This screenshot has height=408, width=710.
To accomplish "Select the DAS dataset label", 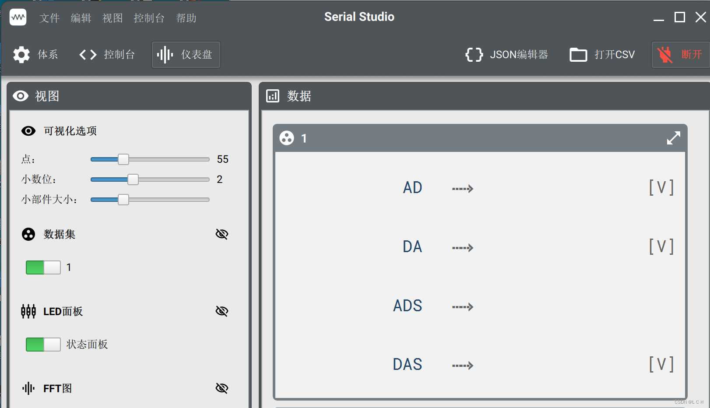I will coord(408,365).
